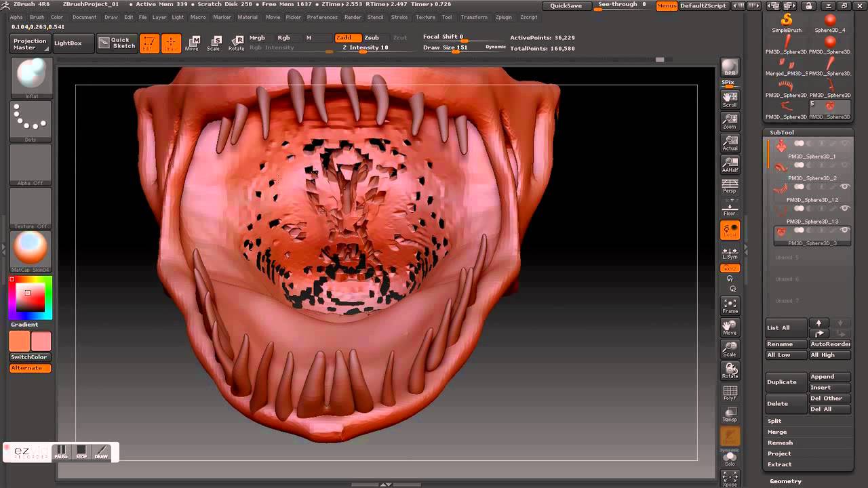Toggle visibility eye of PM3D_Sphere3D_12
This screenshot has width=868, height=488.
click(845, 186)
